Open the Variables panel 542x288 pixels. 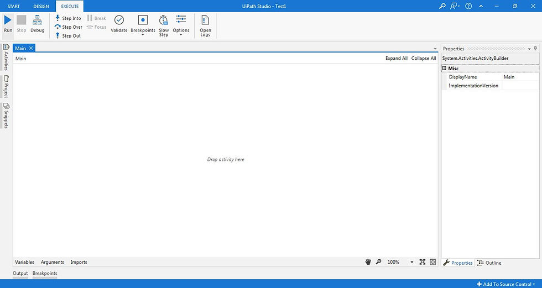point(24,262)
